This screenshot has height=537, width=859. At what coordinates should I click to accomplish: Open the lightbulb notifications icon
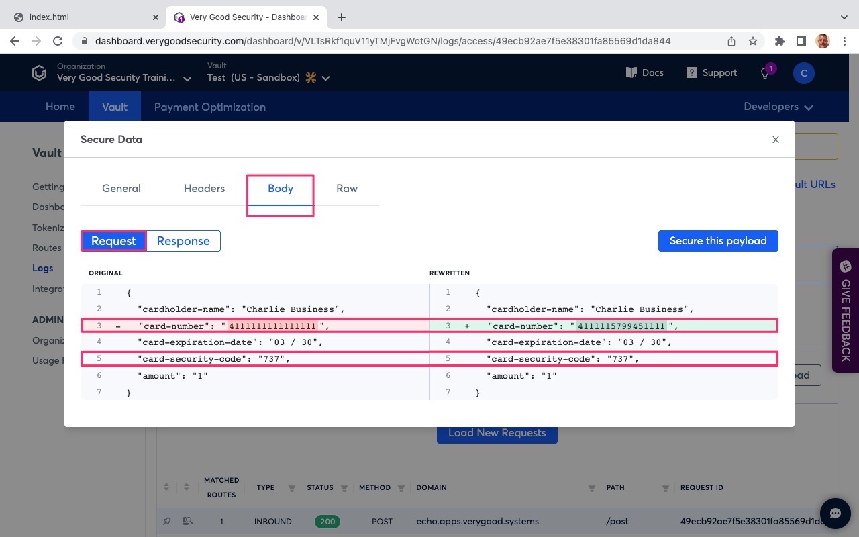764,73
